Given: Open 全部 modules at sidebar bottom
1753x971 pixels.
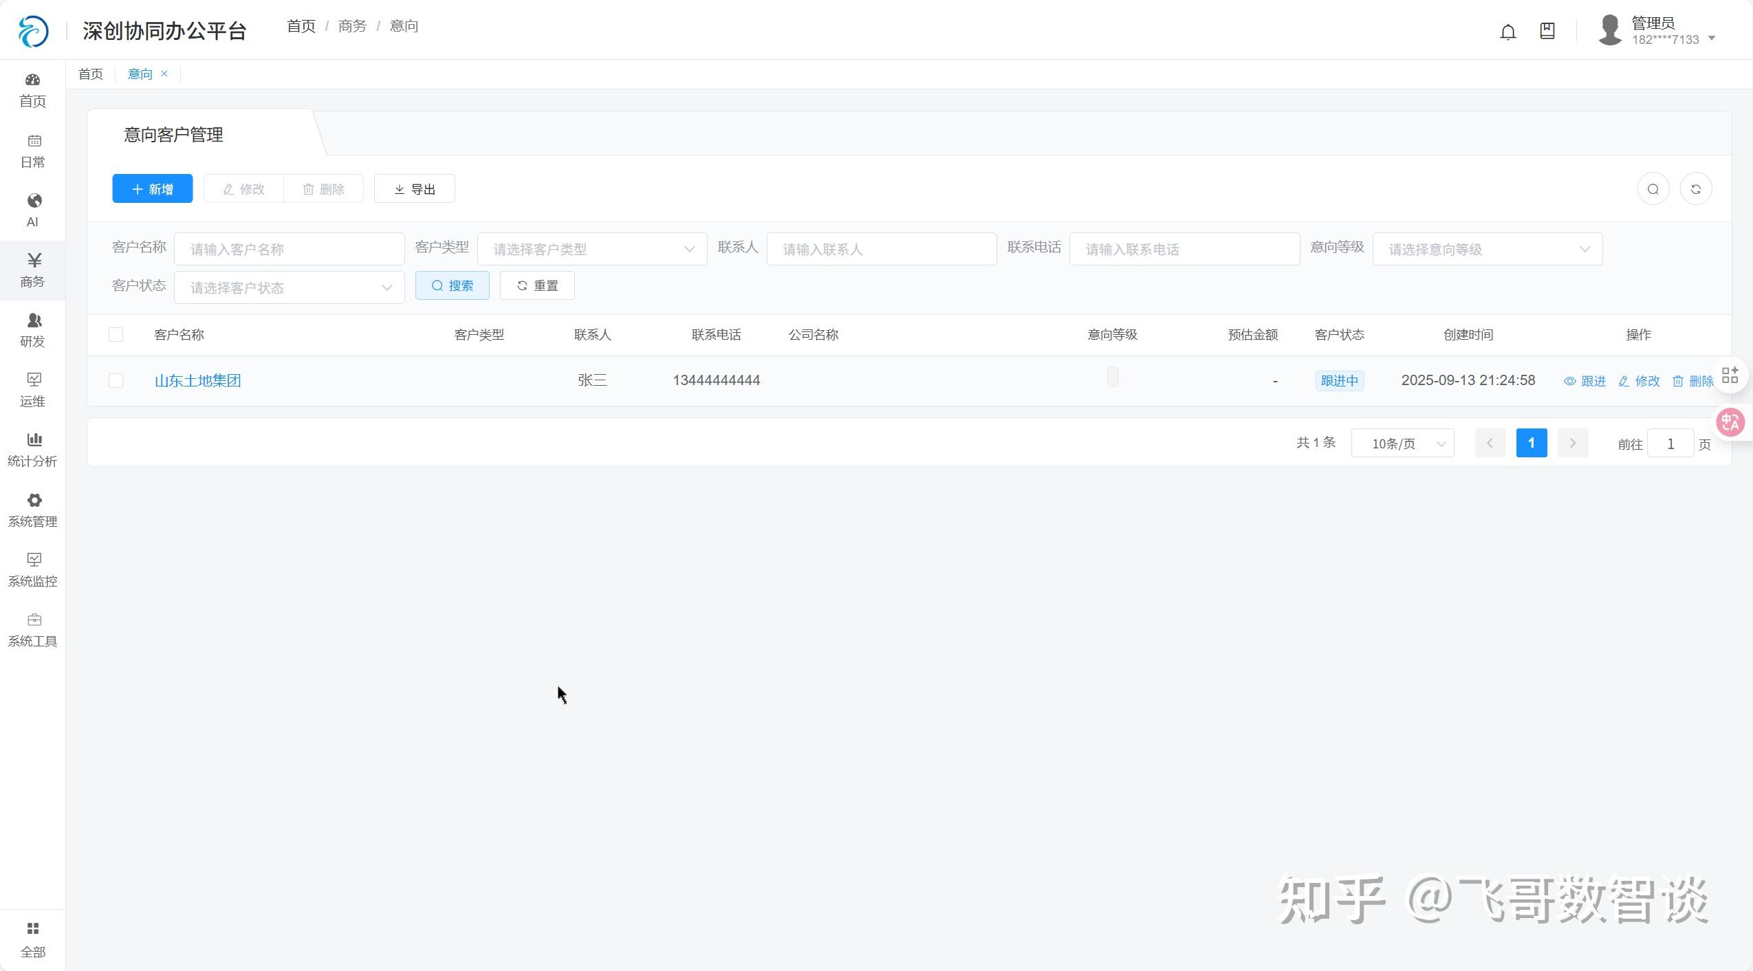Looking at the screenshot, I should (x=32, y=940).
